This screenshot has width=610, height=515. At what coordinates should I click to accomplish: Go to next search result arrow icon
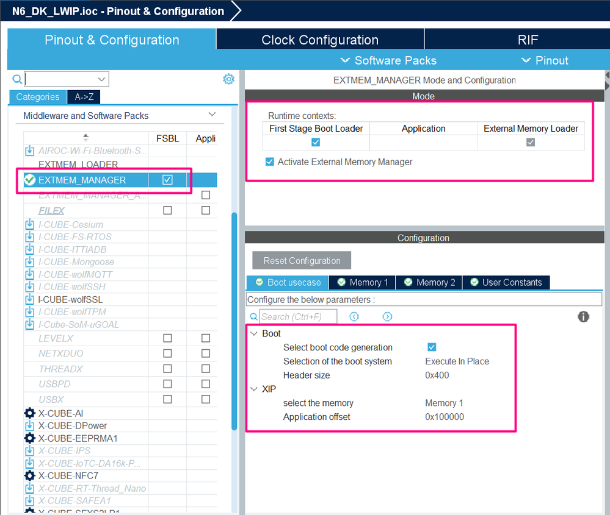click(x=388, y=316)
